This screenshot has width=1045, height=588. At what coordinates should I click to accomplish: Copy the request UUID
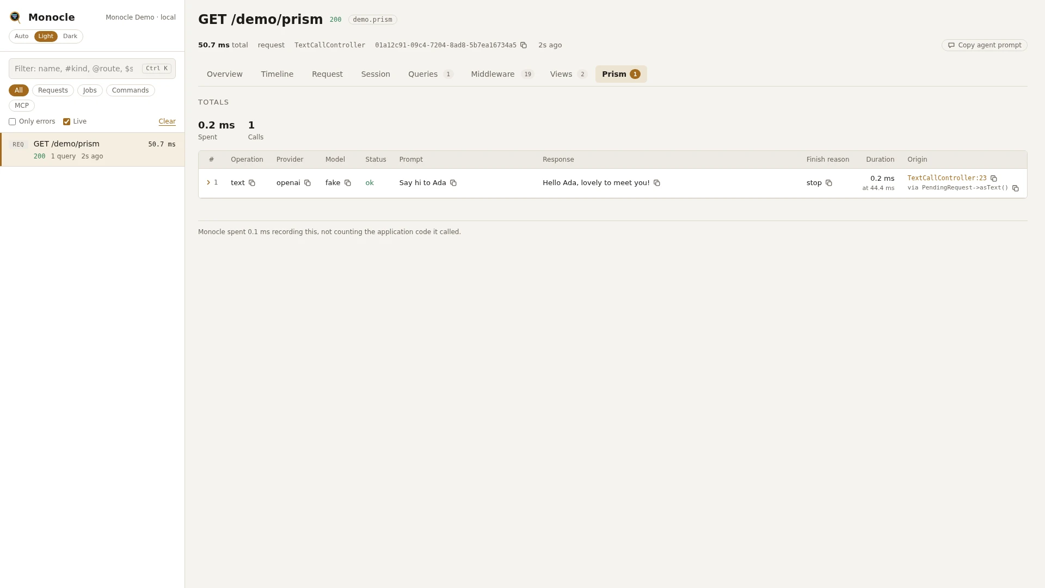[524, 45]
